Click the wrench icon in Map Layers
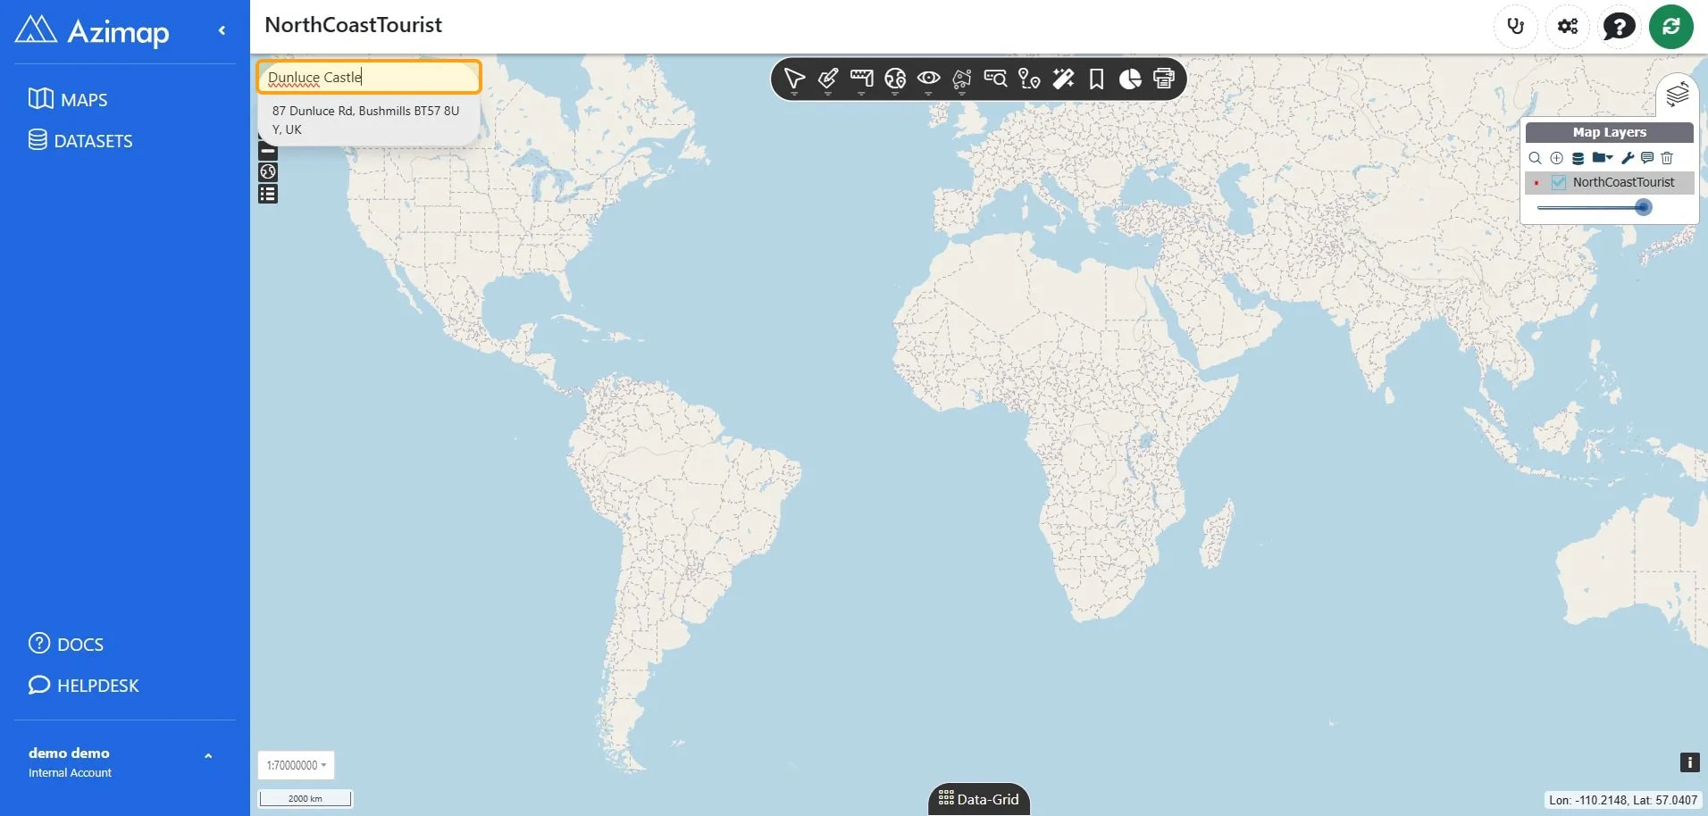This screenshot has height=816, width=1708. [1628, 158]
